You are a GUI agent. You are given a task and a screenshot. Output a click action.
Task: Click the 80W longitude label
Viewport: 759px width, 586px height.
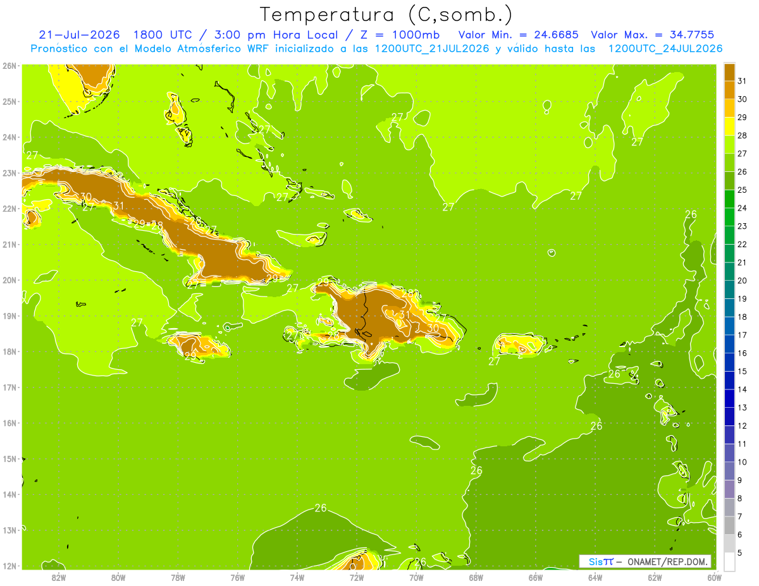click(x=118, y=577)
